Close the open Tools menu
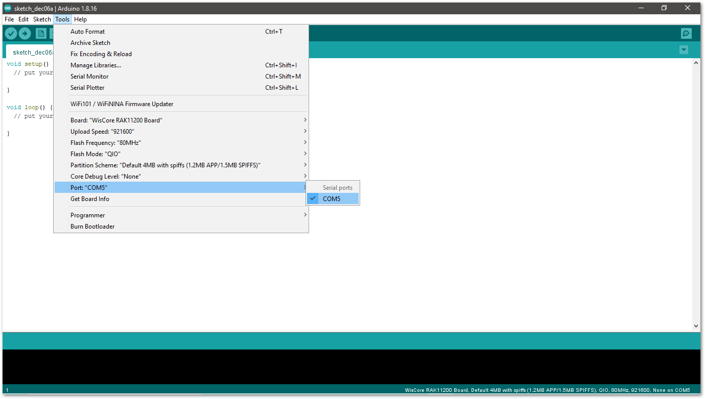Viewport: 705px width, 399px height. 62,19
